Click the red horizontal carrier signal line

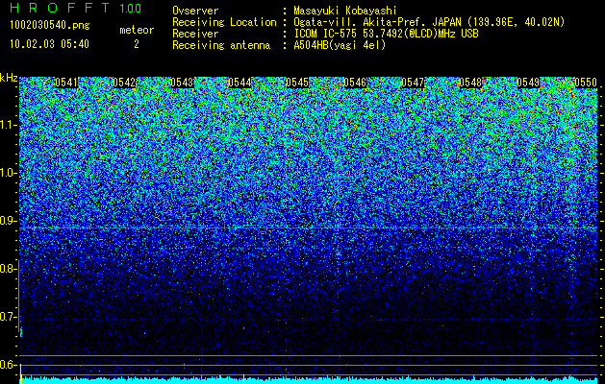(308, 228)
